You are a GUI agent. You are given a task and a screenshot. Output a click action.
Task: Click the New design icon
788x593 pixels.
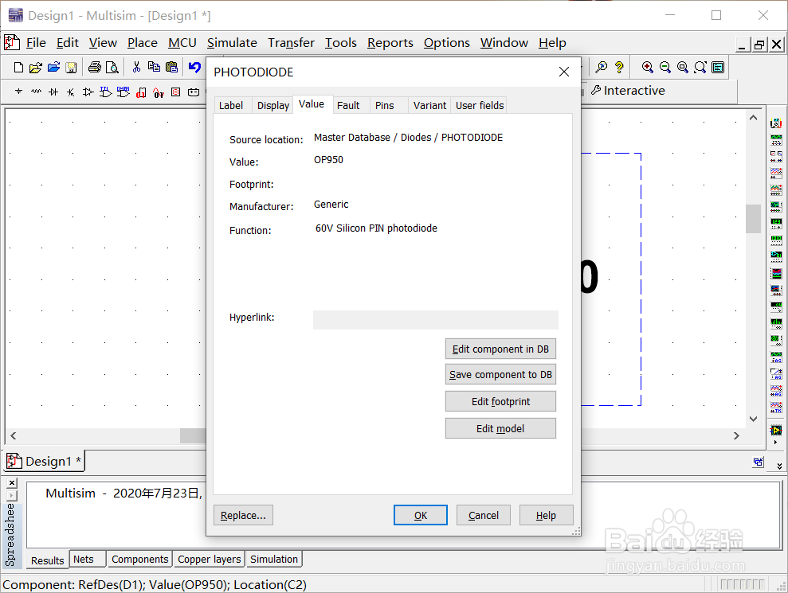(x=18, y=68)
